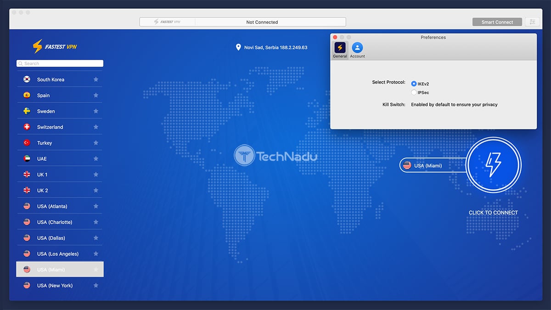Open settings sliders icon in toolbar
The image size is (551, 310).
(x=533, y=22)
